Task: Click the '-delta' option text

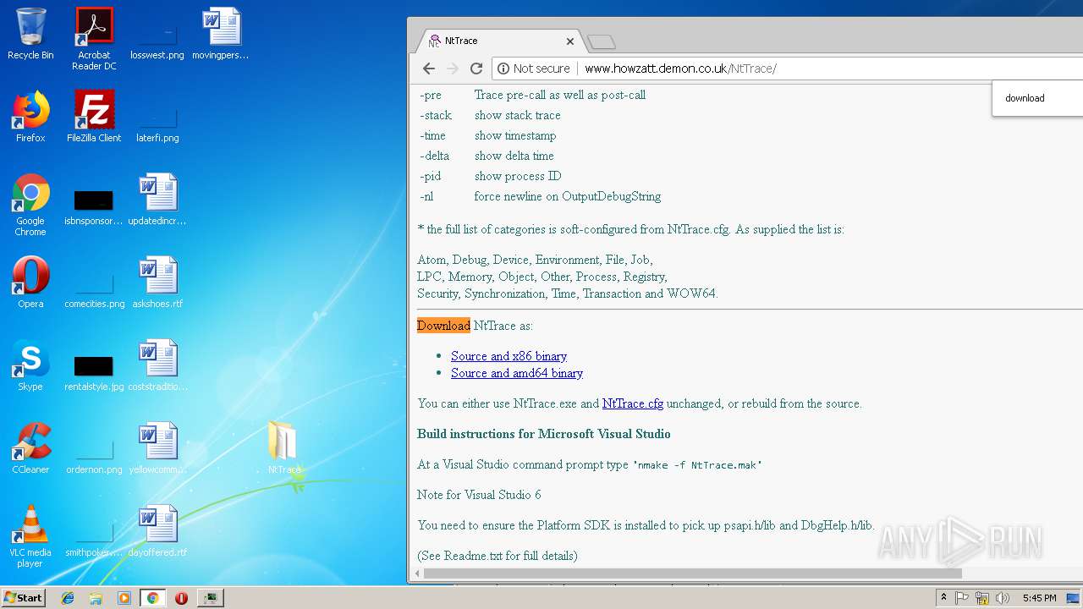Action: click(434, 156)
